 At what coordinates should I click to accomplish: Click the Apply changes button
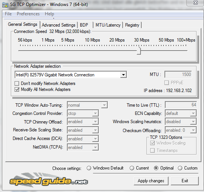[x=151, y=181]
